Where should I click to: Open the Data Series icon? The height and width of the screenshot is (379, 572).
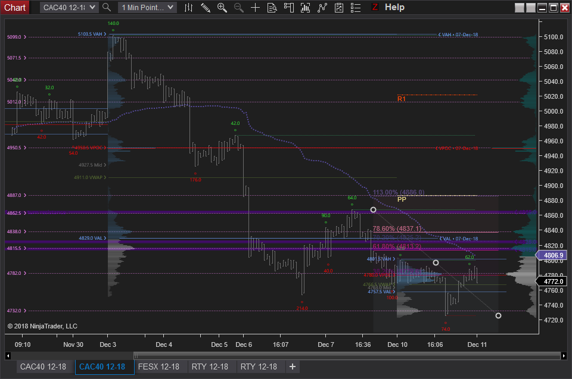(x=305, y=7)
